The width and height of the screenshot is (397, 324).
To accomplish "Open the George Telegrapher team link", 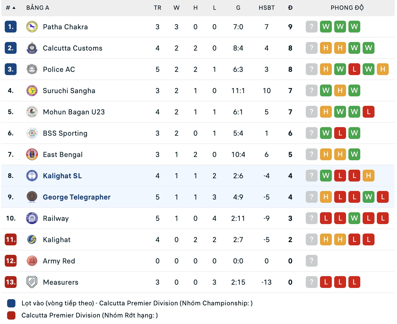I will [x=76, y=197].
